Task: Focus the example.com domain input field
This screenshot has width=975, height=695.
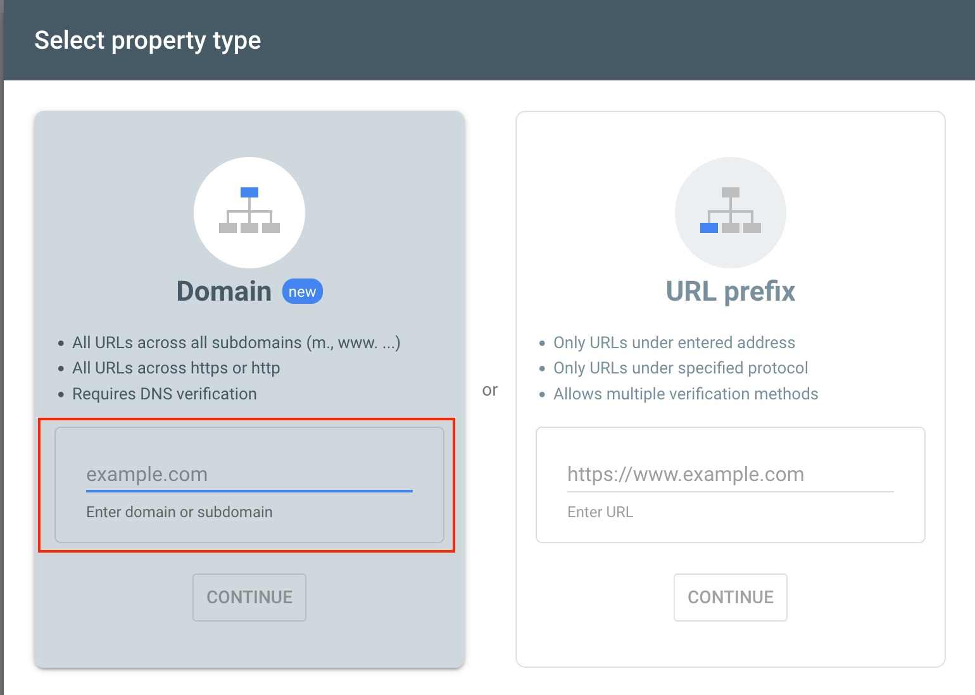Action: [x=249, y=475]
